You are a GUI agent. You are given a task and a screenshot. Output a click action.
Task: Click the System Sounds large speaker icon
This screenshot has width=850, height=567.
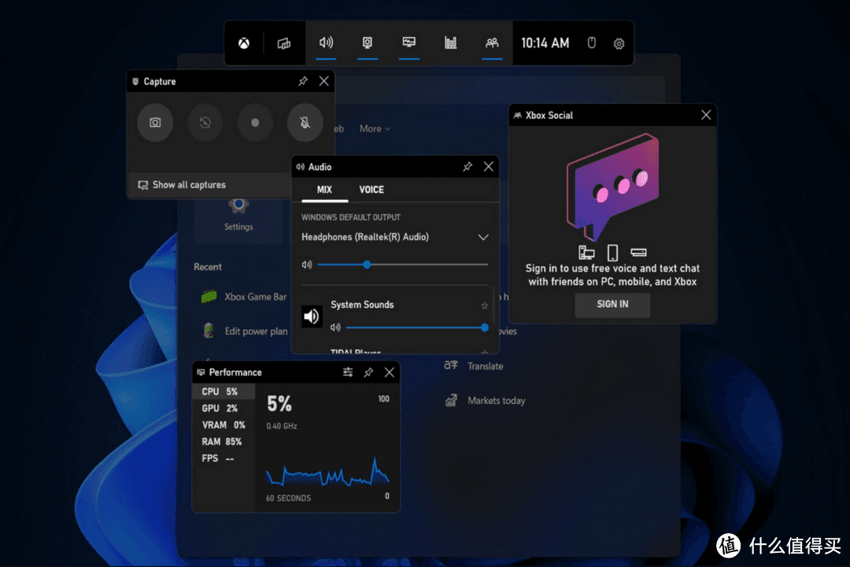(312, 317)
